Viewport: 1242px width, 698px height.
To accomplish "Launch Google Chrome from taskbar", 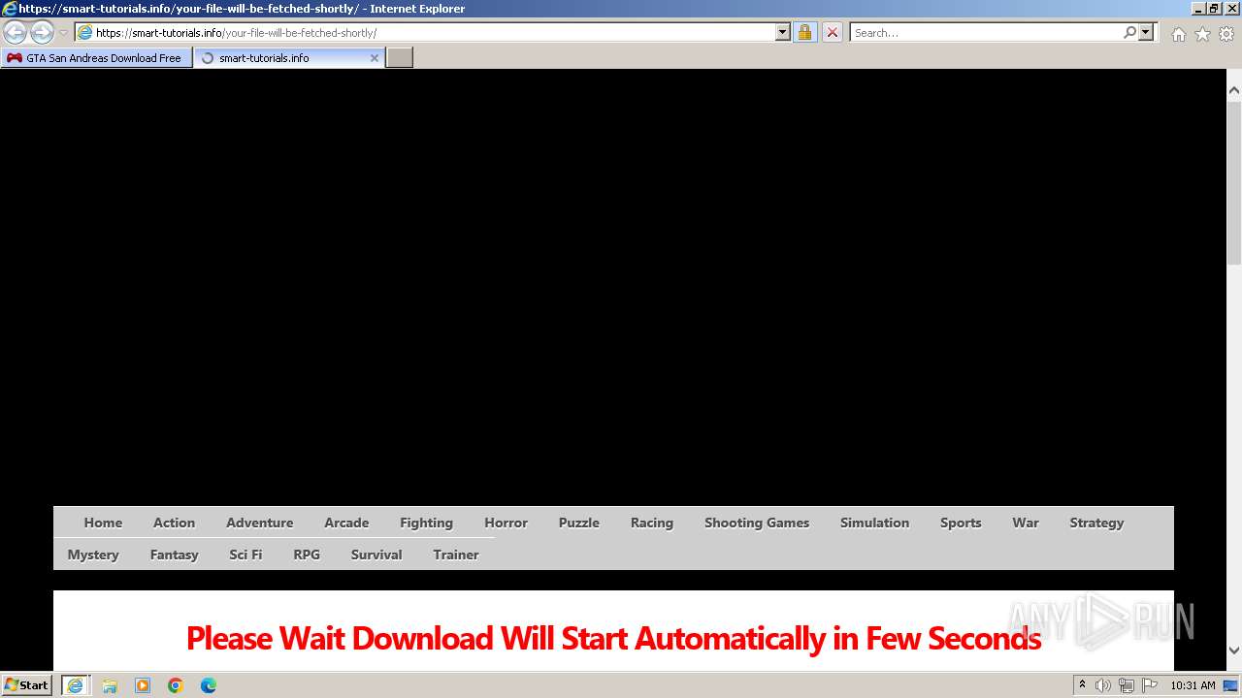I will (x=176, y=685).
